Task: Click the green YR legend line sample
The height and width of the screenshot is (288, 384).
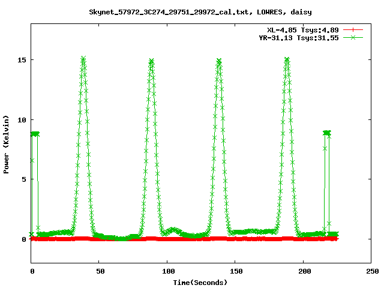Action: point(353,37)
